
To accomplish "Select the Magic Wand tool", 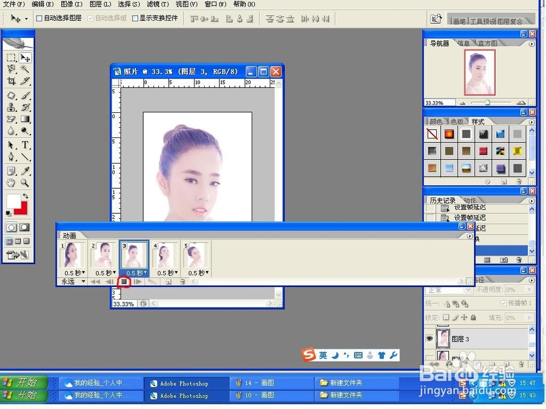I will [x=25, y=69].
